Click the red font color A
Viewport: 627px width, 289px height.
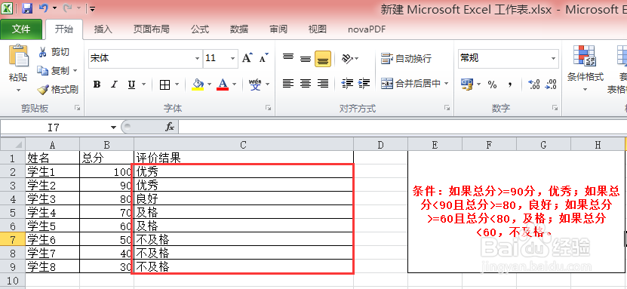pos(223,85)
